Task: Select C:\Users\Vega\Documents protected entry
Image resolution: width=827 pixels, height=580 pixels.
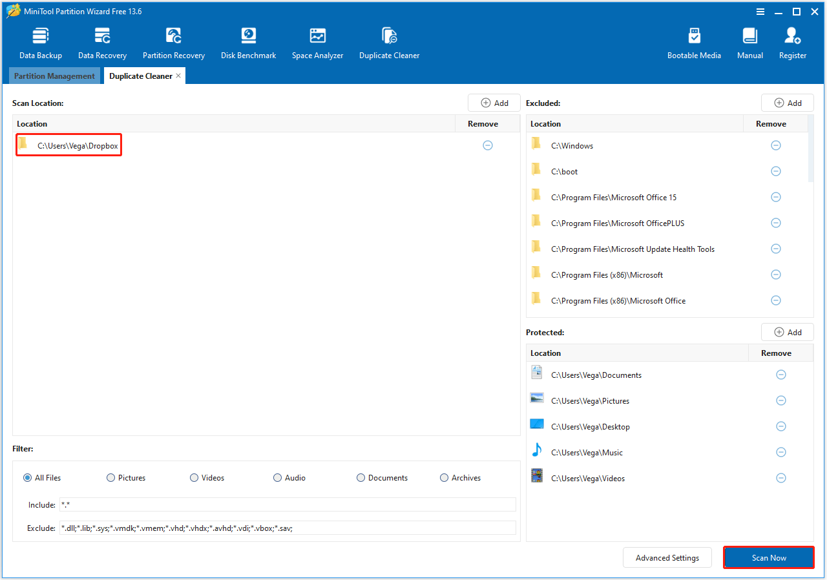Action: tap(670, 375)
